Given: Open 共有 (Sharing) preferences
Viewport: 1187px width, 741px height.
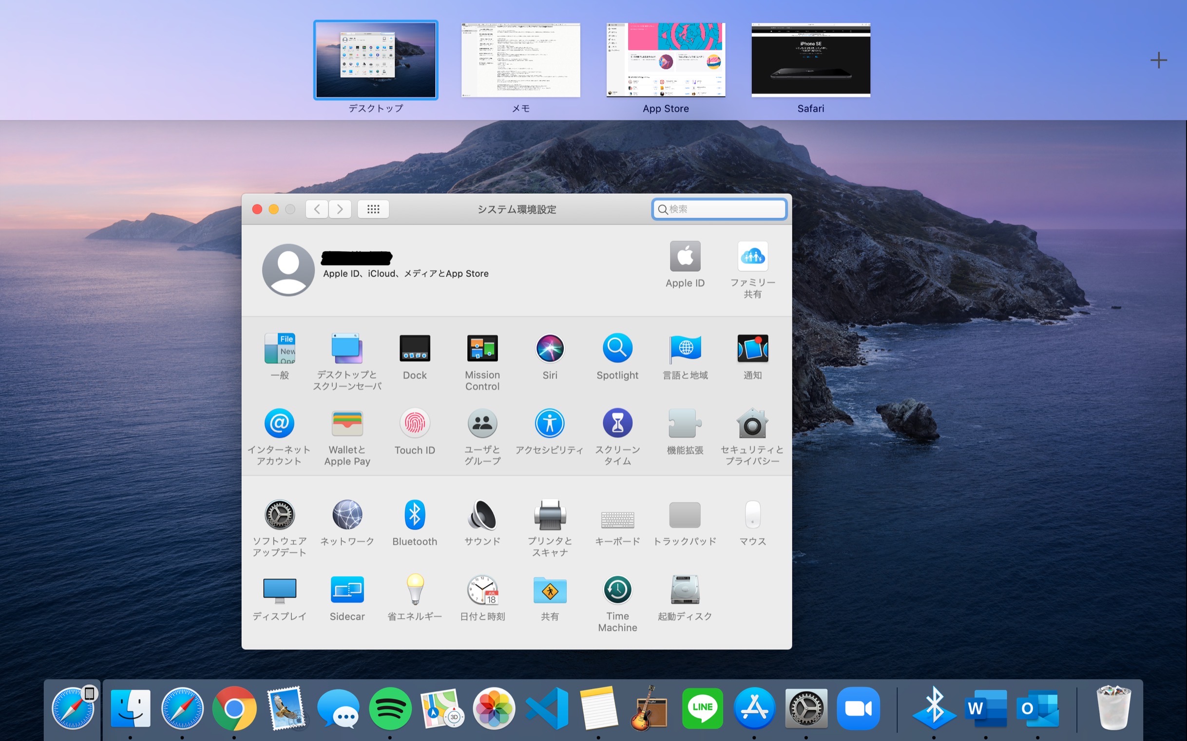Looking at the screenshot, I should tap(550, 591).
